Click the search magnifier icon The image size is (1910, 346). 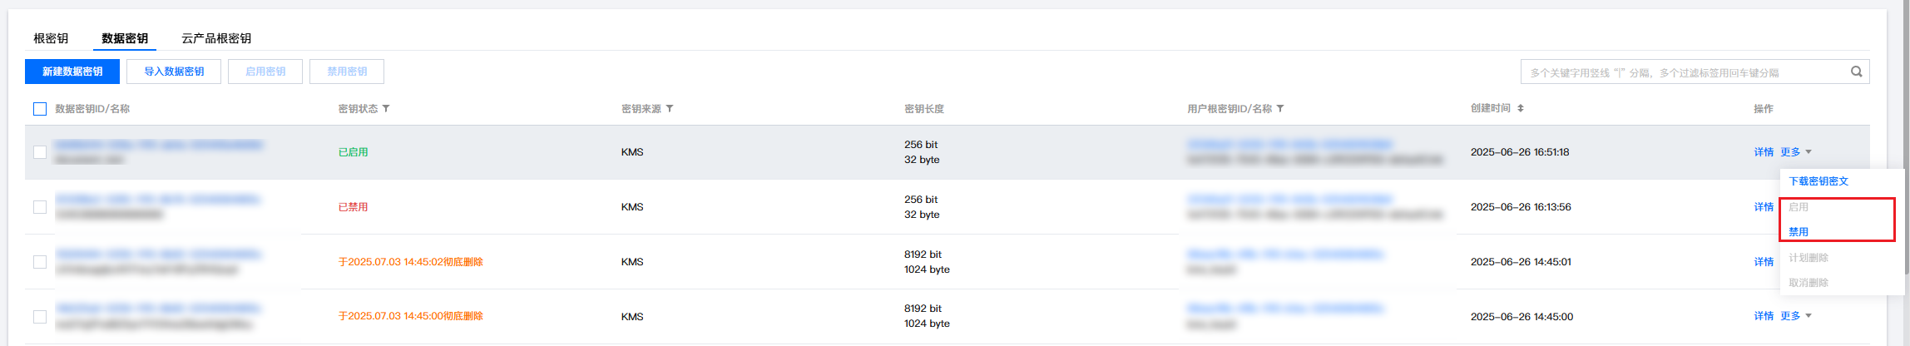1856,72
